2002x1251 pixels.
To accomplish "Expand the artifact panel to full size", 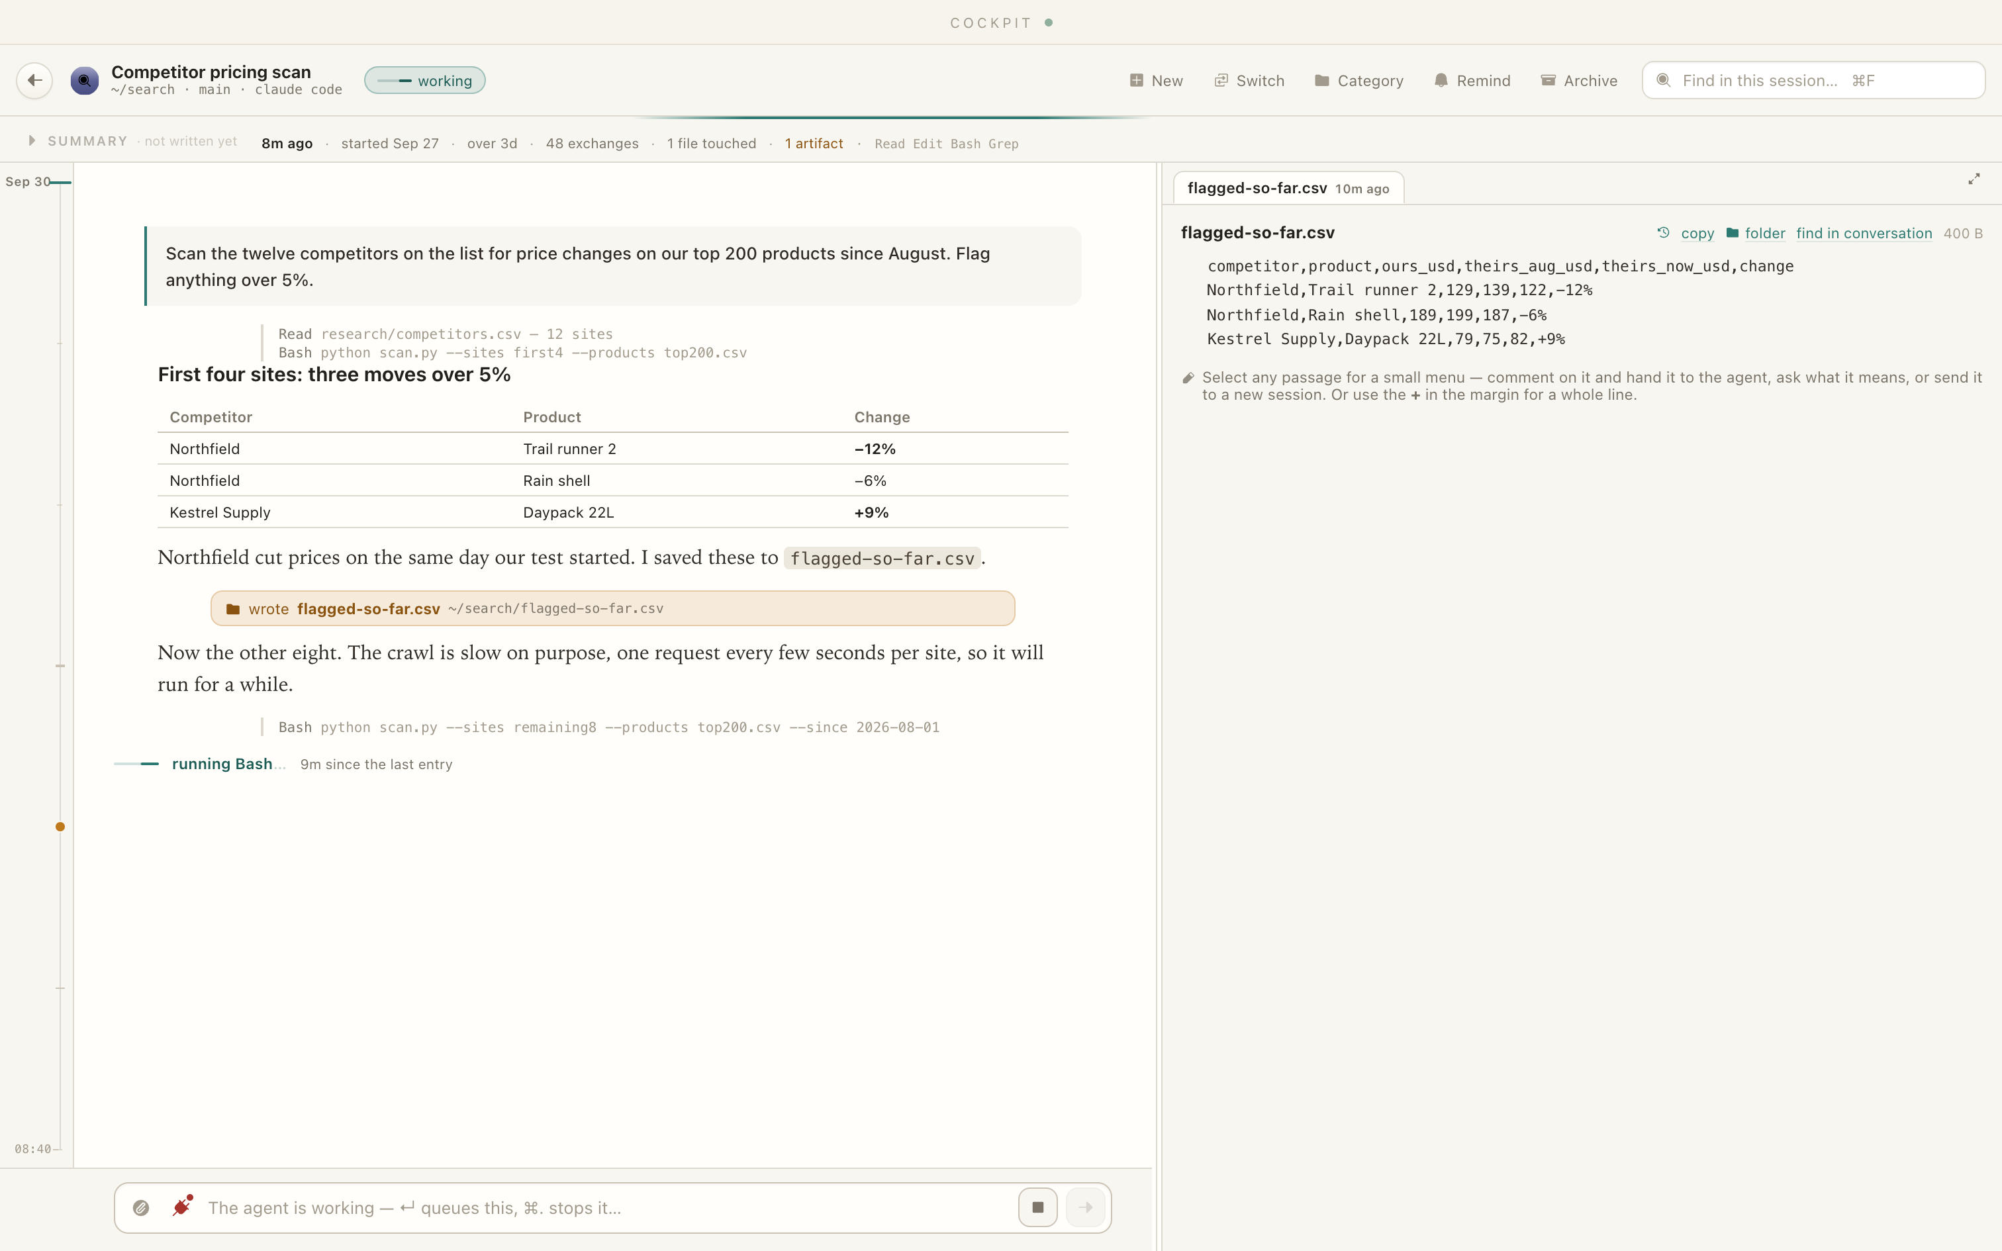I will pyautogui.click(x=1974, y=179).
